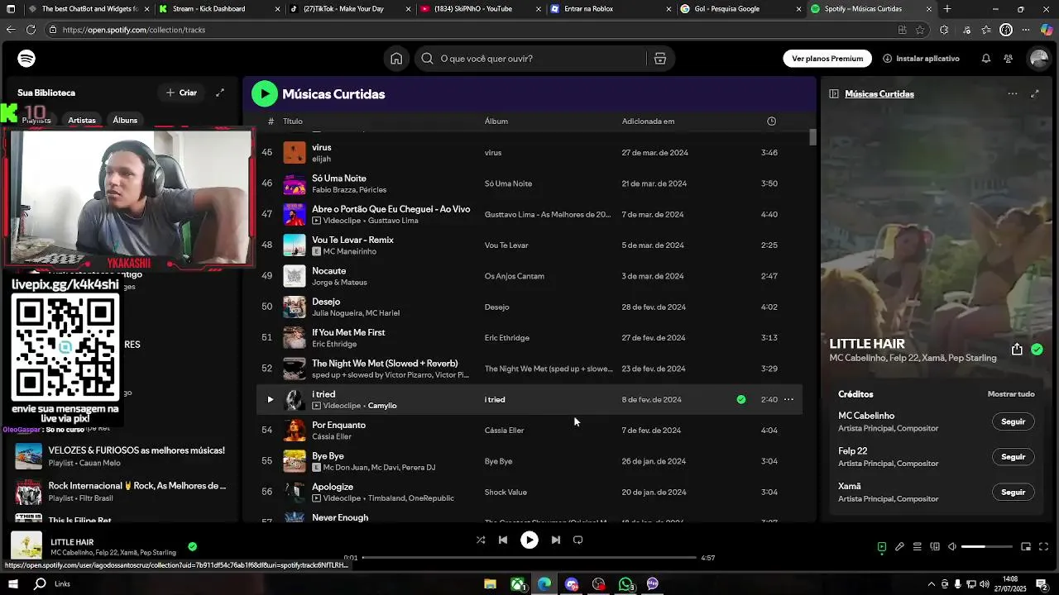Image resolution: width=1059 pixels, height=595 pixels.
Task: Select Bye Bye track title
Action: pyautogui.click(x=328, y=456)
